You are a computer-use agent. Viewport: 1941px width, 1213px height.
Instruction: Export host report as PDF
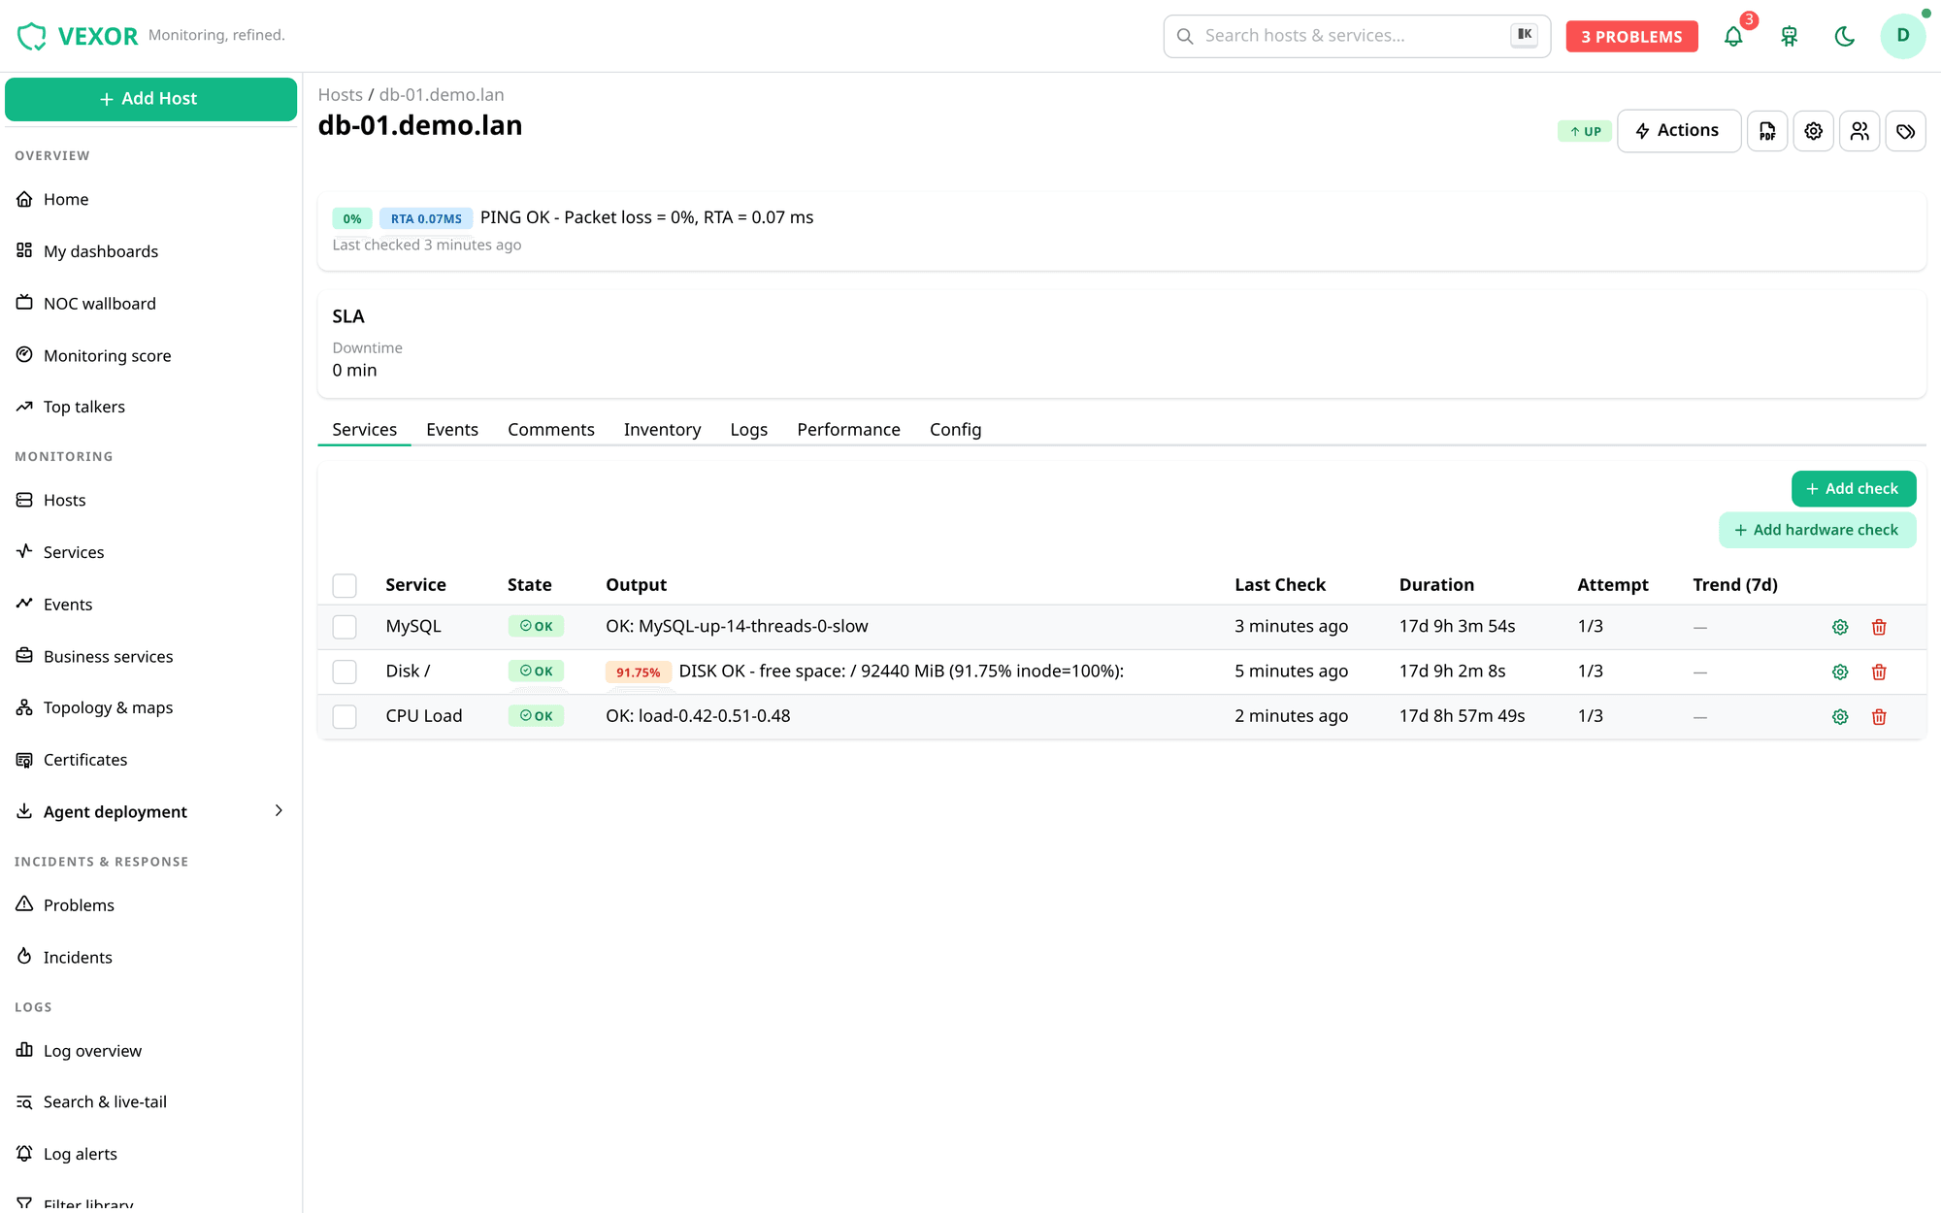point(1767,131)
